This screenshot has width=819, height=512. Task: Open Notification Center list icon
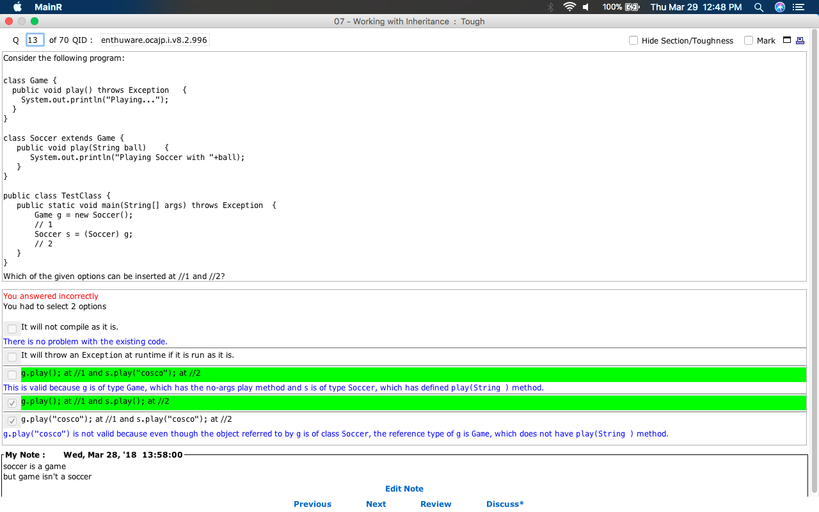point(798,7)
